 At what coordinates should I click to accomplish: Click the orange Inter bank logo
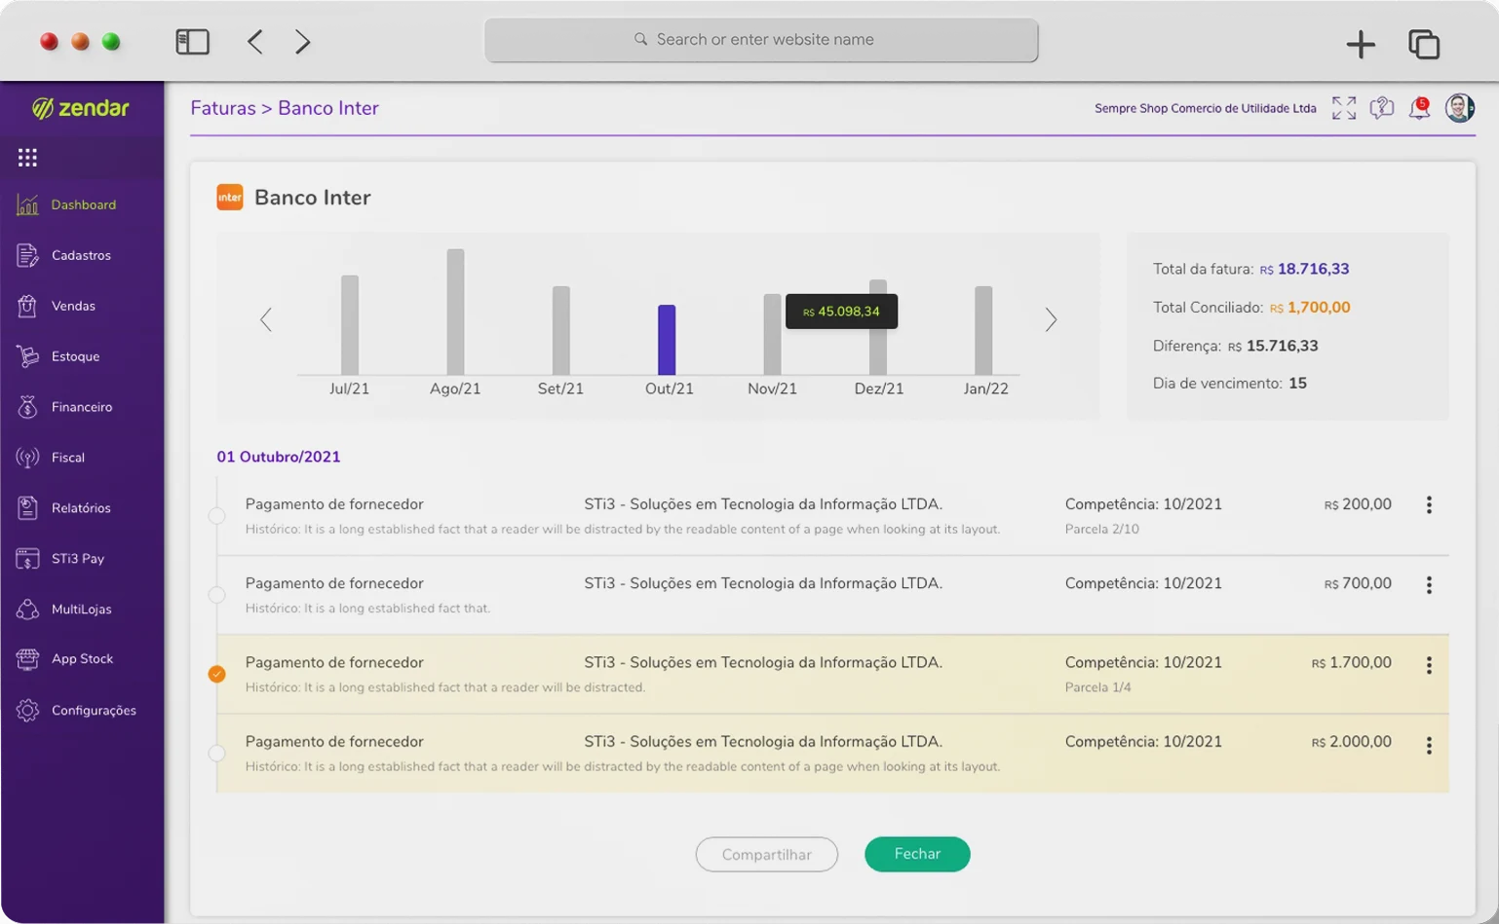click(230, 198)
